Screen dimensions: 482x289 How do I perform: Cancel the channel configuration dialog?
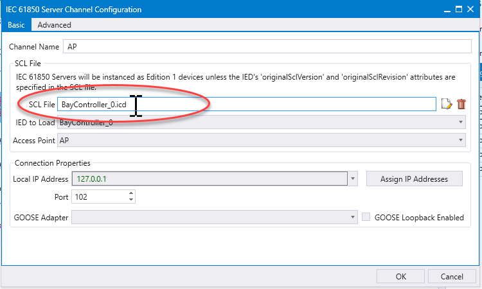[x=452, y=277]
